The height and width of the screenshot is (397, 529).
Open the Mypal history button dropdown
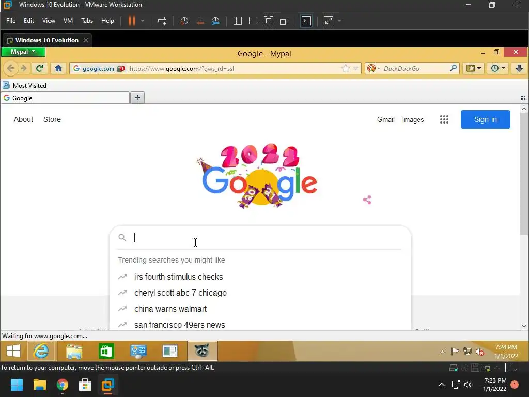(x=498, y=69)
